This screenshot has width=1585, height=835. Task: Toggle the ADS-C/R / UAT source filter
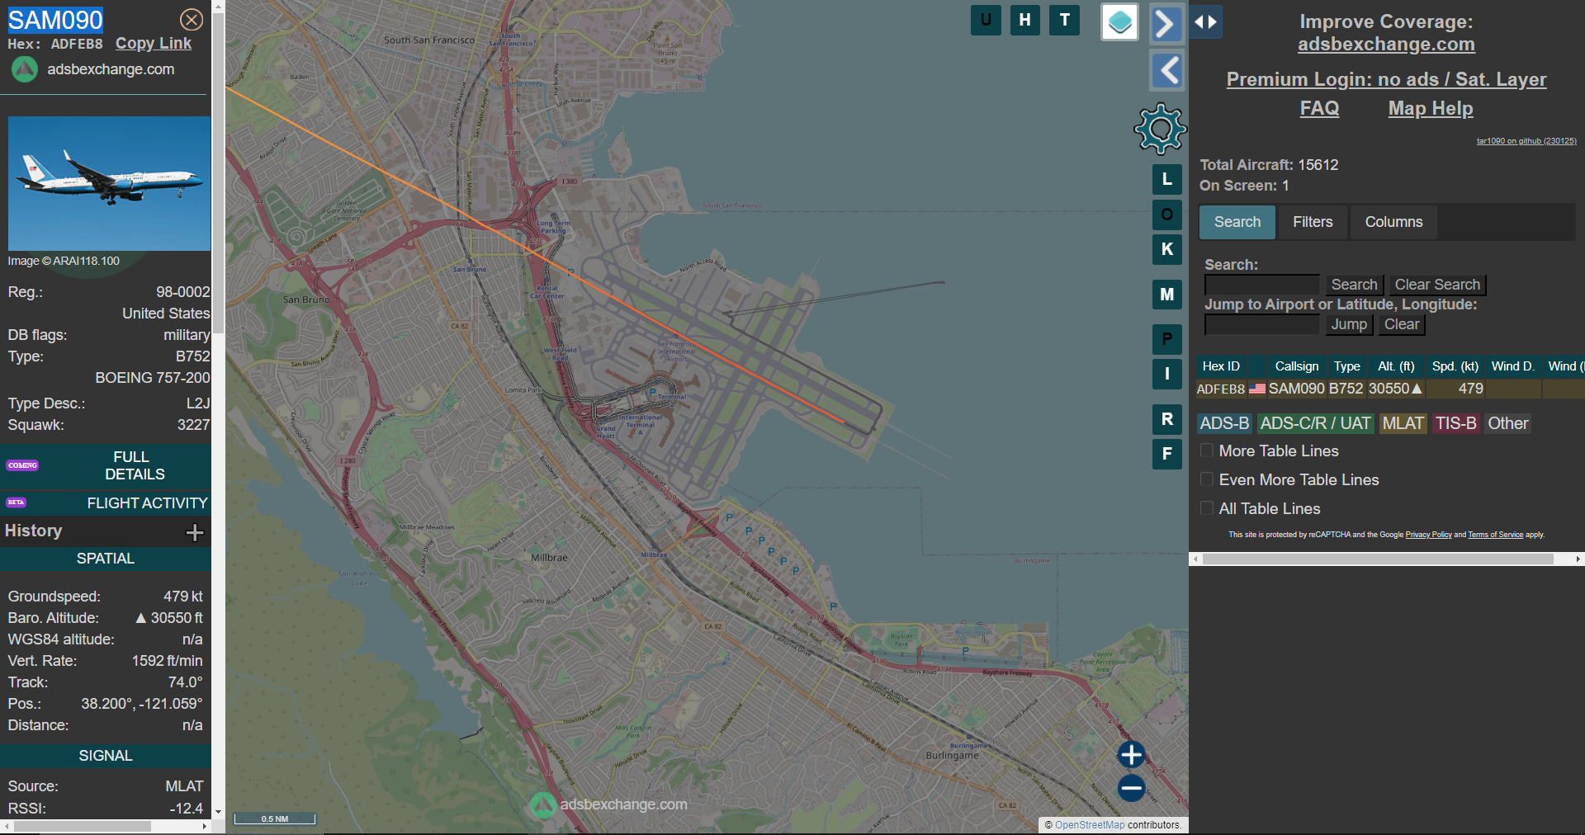pos(1315,423)
